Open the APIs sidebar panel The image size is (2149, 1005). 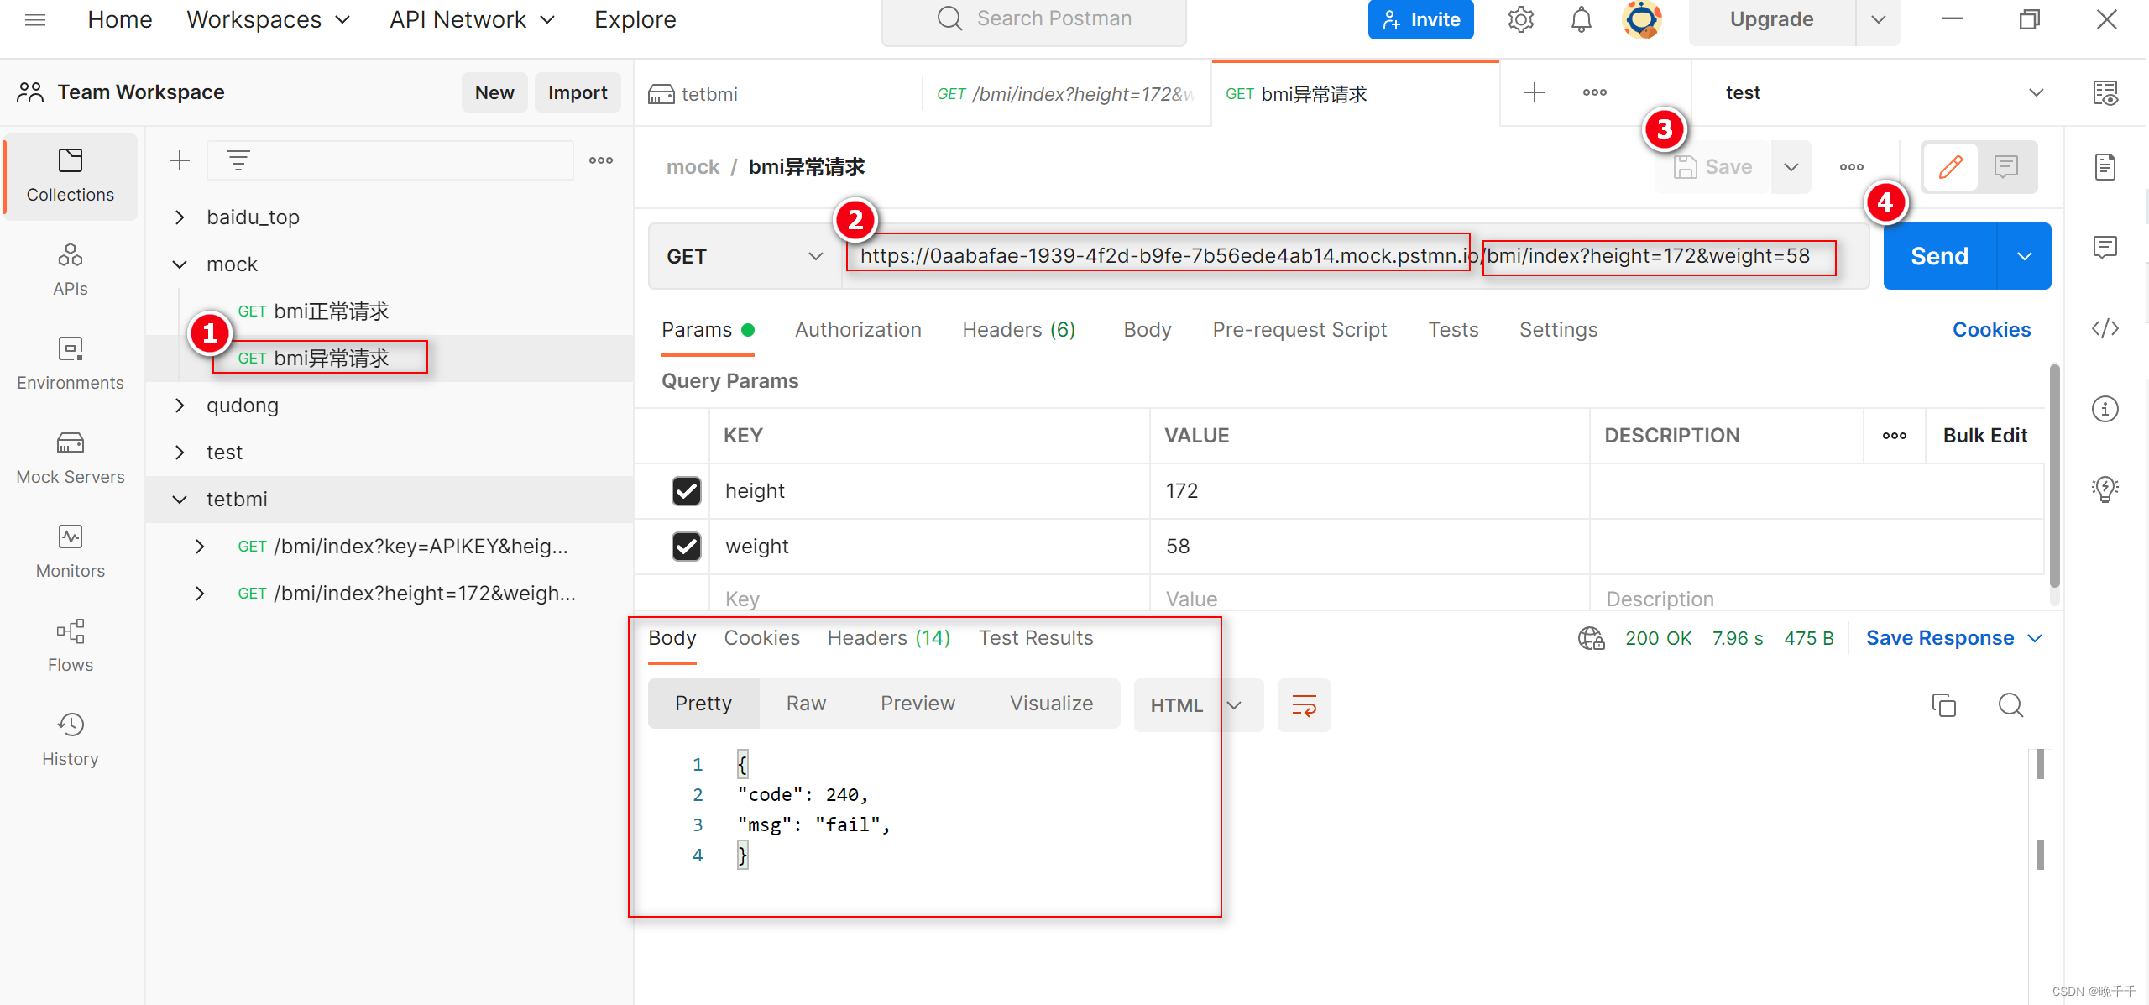tap(71, 270)
